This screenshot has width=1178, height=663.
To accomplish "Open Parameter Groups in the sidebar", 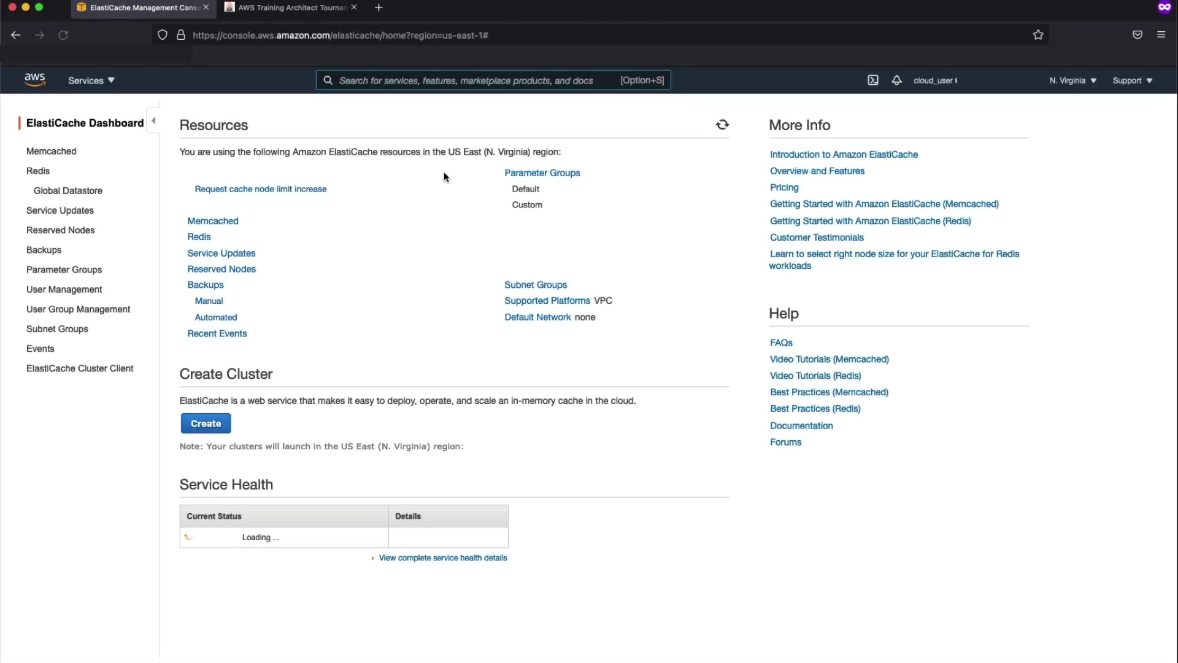I will tap(64, 270).
